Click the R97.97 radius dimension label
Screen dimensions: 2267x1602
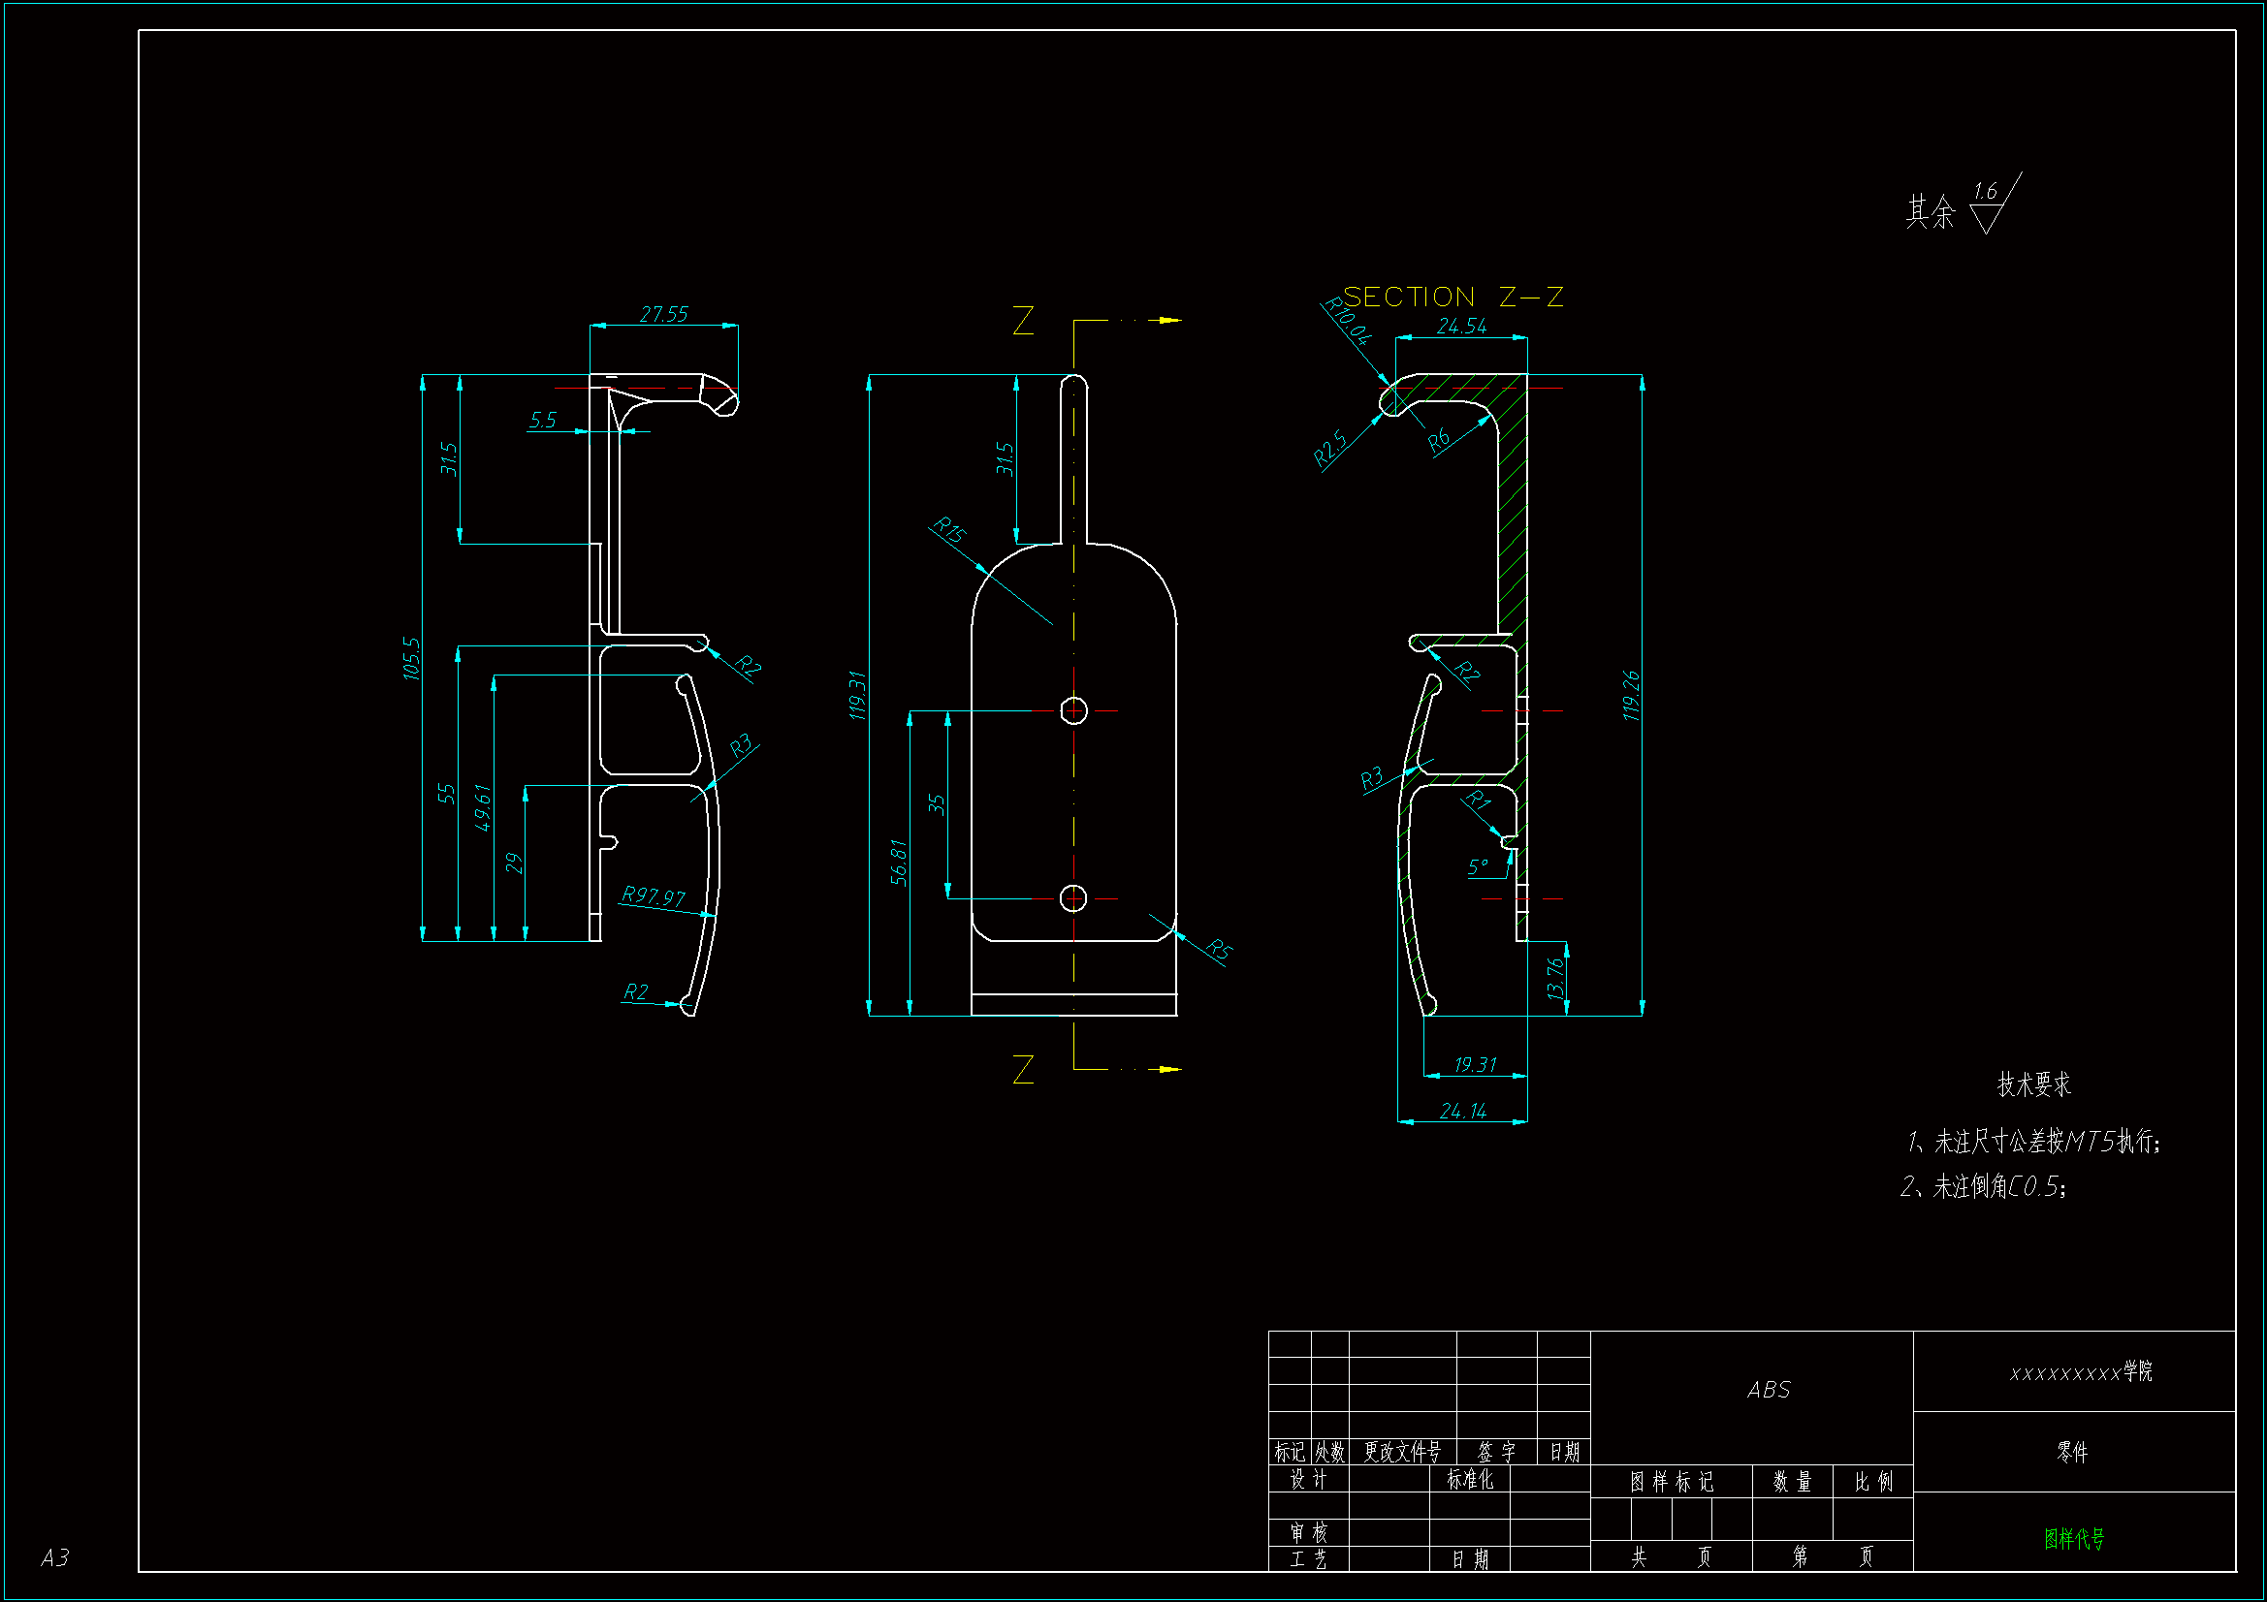653,896
